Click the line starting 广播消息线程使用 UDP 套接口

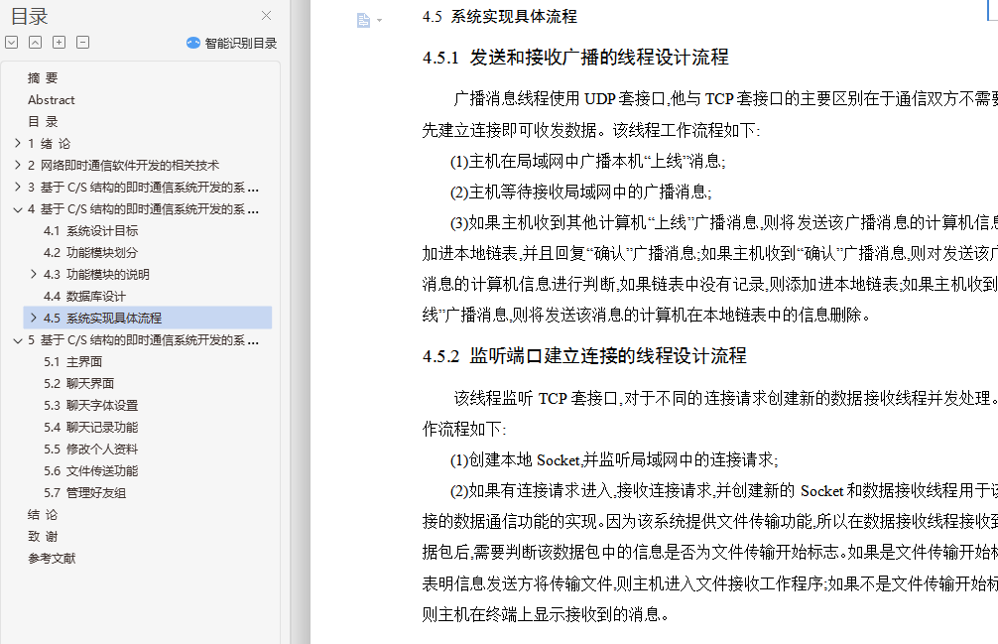725,98
